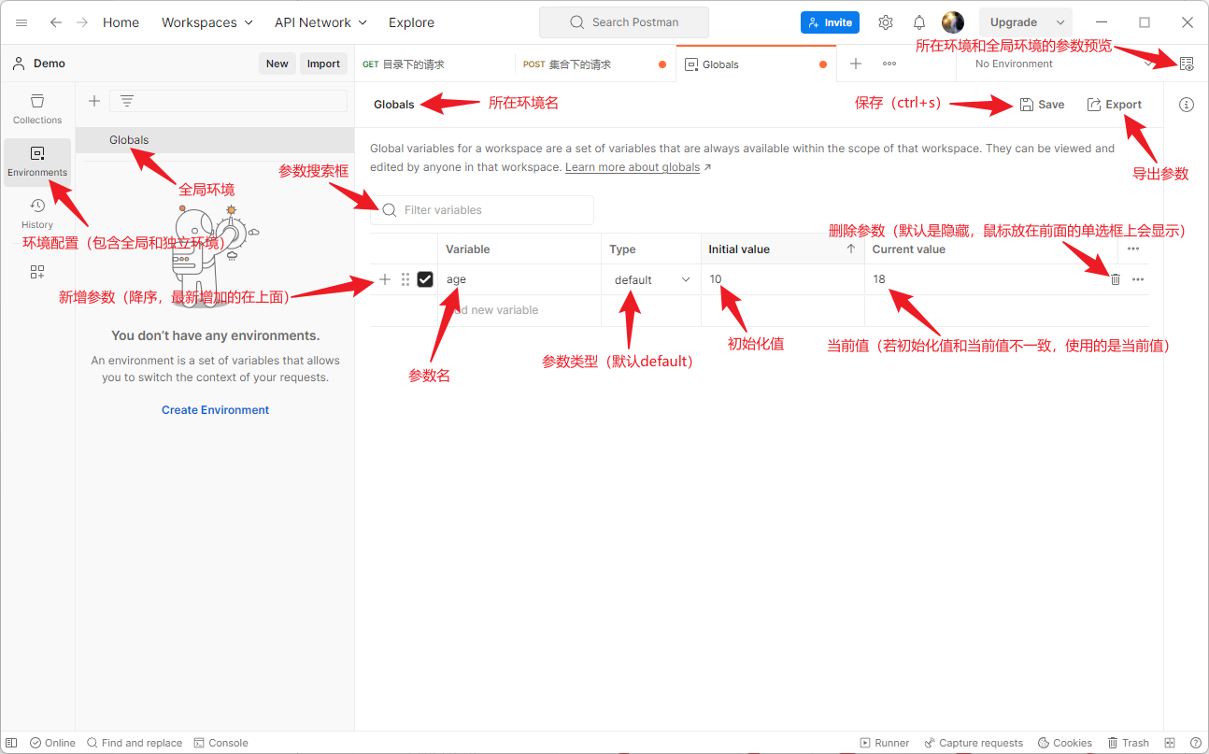This screenshot has height=754, width=1209.
Task: Open Cookies in status bar
Action: pyautogui.click(x=1064, y=743)
